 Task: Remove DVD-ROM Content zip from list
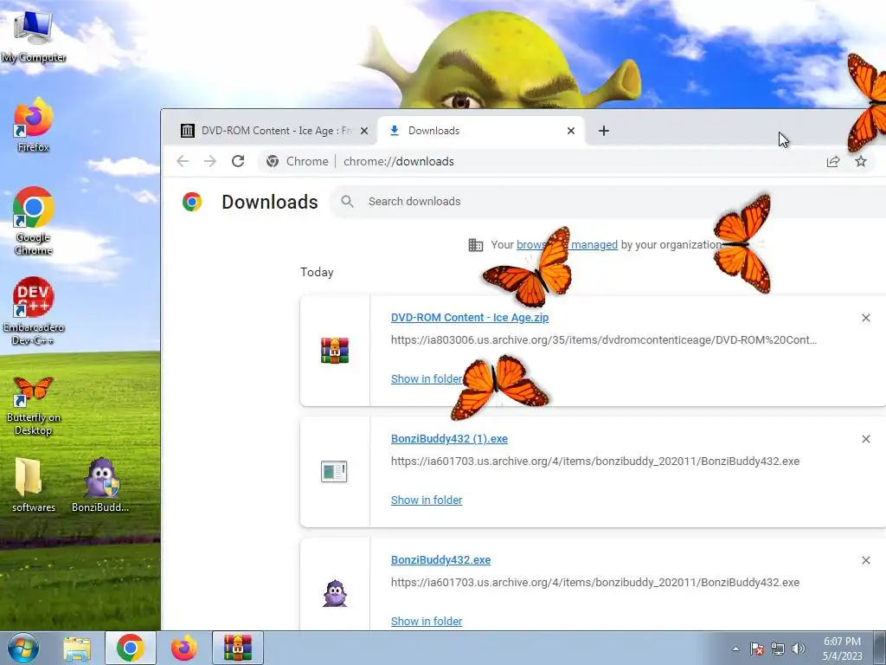[x=865, y=318]
